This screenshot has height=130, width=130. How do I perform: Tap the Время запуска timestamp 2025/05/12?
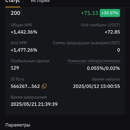coord(97,86)
